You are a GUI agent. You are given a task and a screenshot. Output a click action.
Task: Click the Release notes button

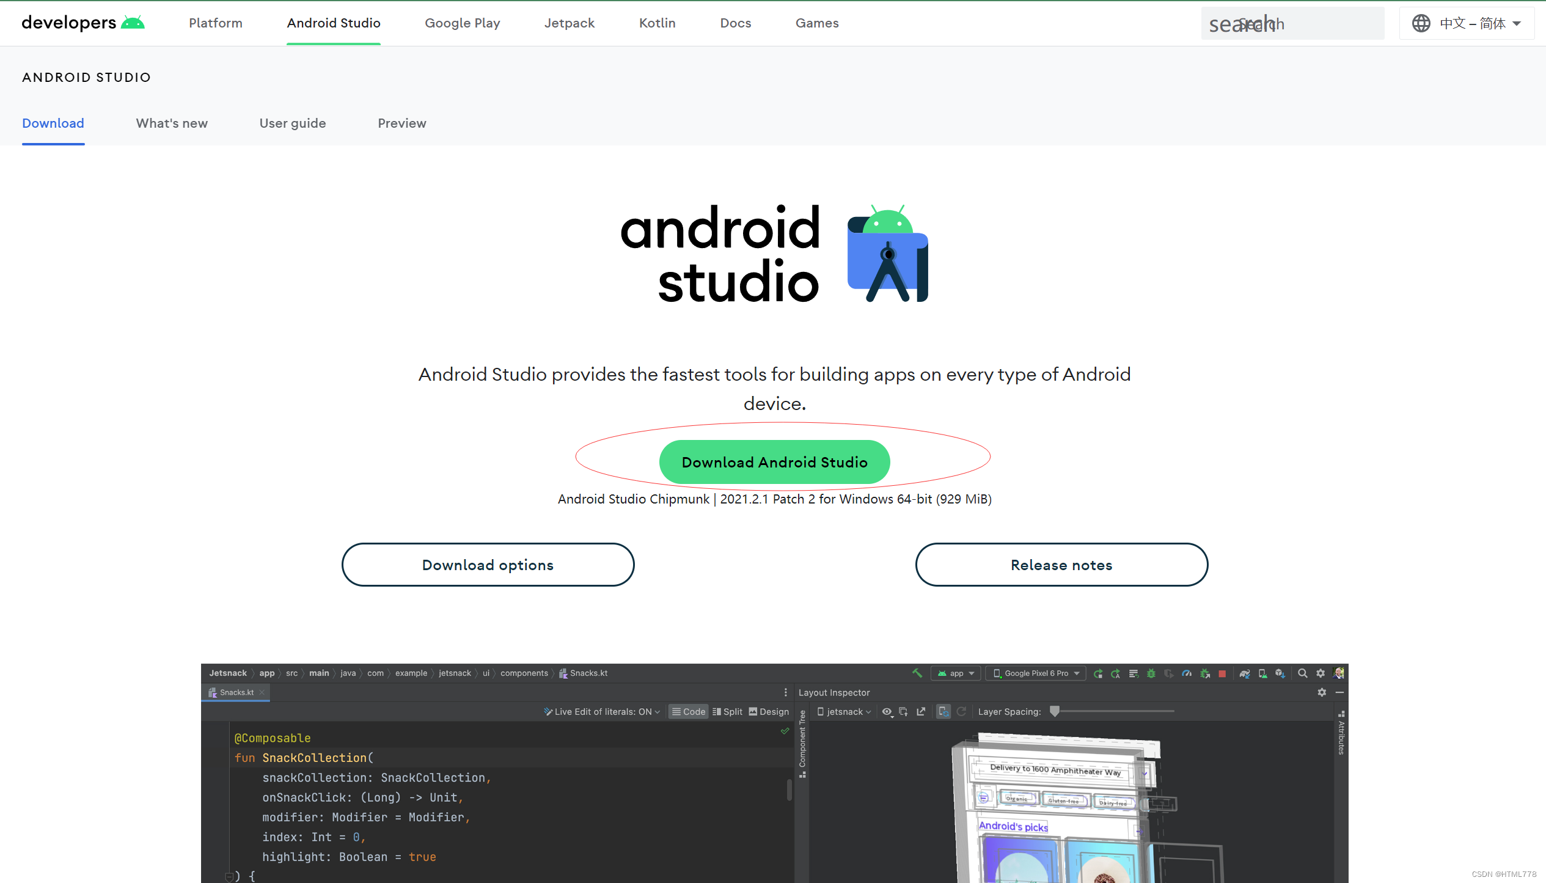click(1061, 565)
